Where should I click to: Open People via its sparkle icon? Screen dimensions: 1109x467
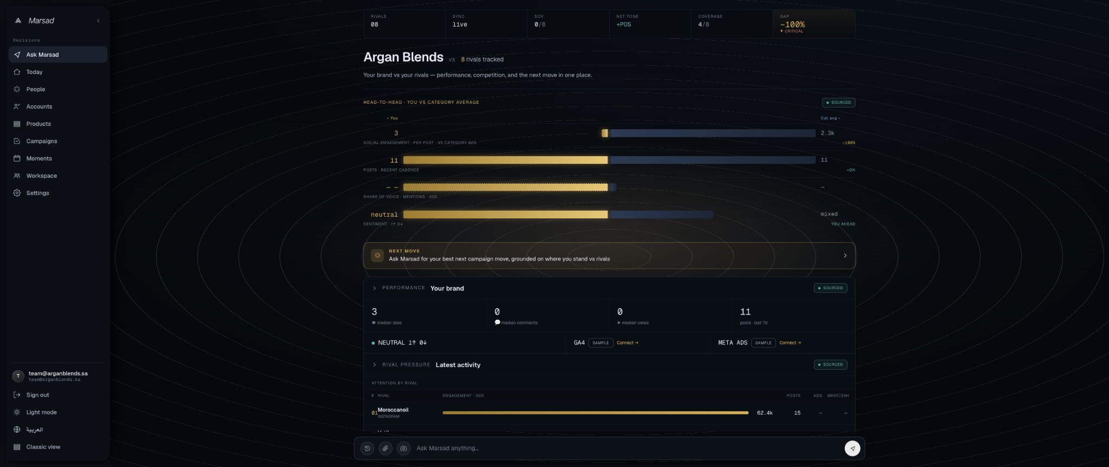click(17, 89)
